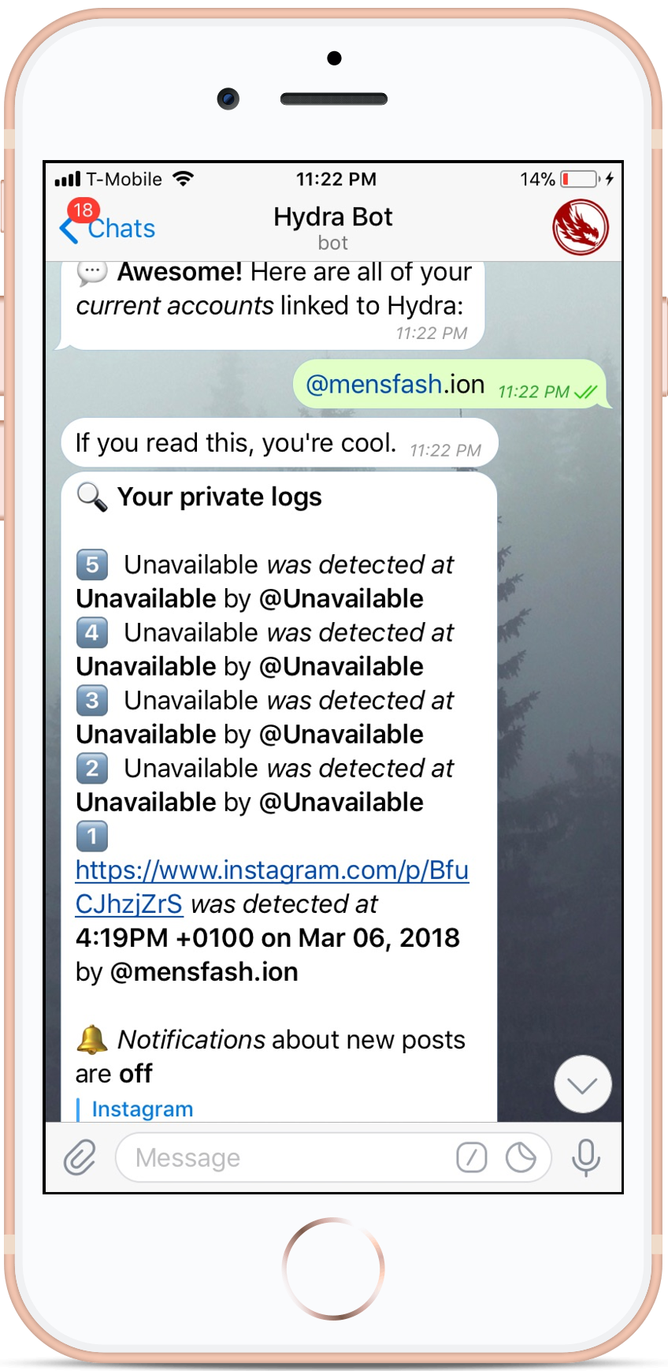Tap the magnifying glass private logs icon
This screenshot has width=668, height=1371.
pyautogui.click(x=92, y=497)
